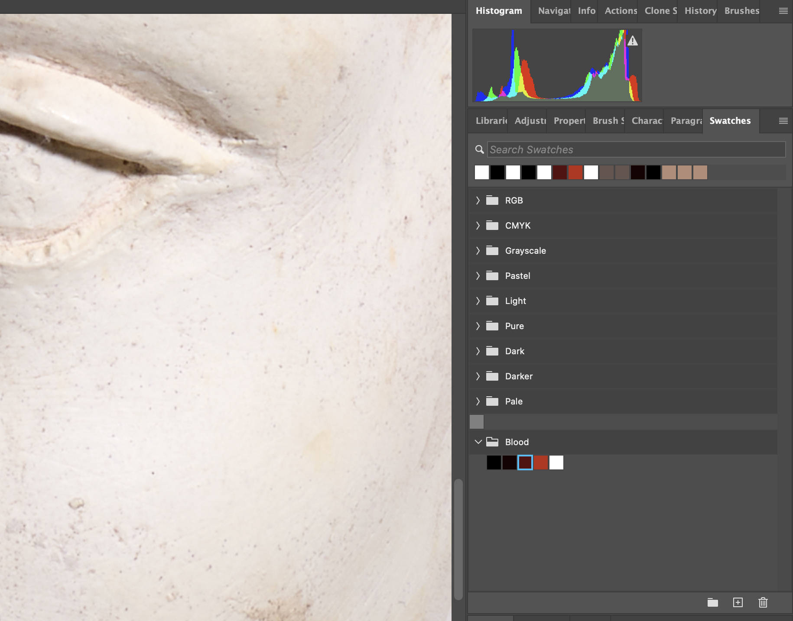
Task: Open the Histogram panel flyout menu icon
Action: tap(783, 11)
